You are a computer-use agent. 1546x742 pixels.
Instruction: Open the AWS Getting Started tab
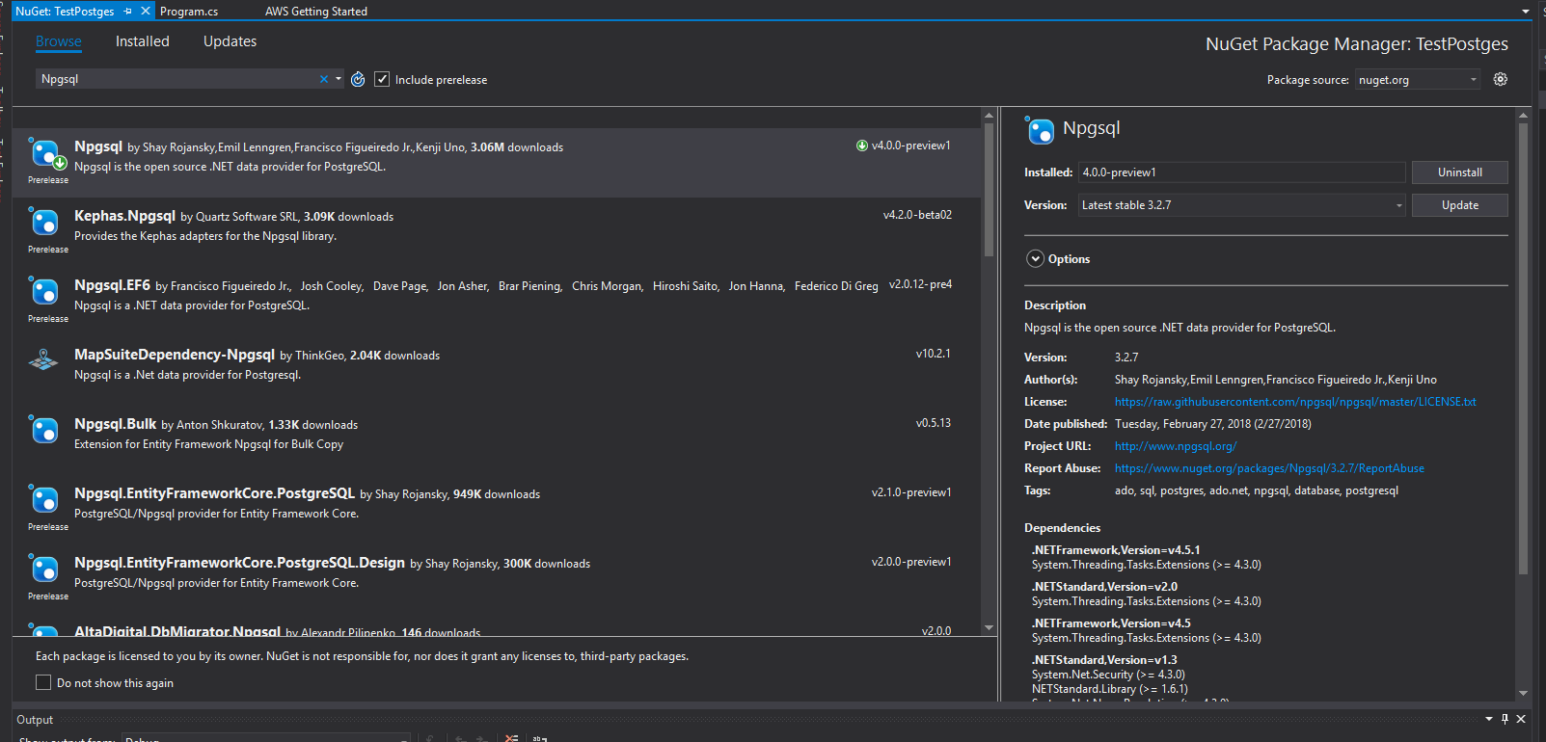pyautogui.click(x=316, y=12)
